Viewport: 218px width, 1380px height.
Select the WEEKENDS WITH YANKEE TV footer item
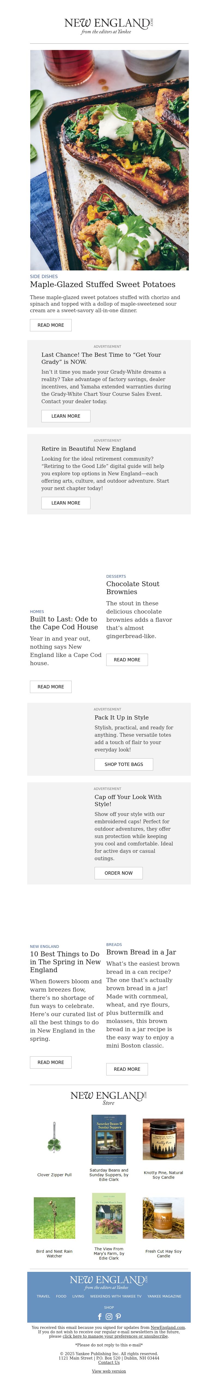(116, 1296)
